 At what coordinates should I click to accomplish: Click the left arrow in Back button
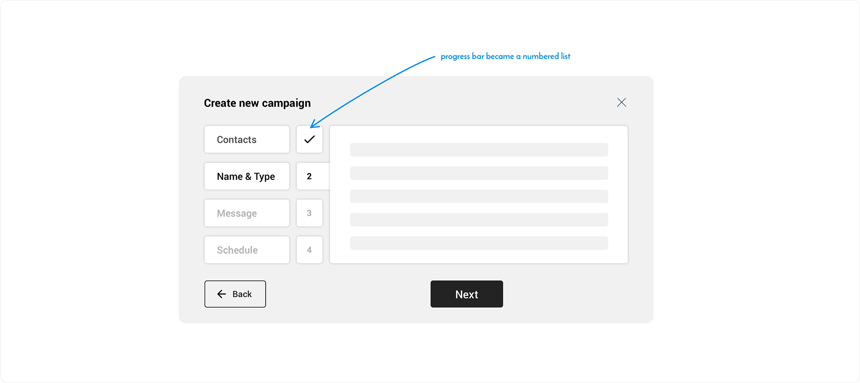(222, 294)
